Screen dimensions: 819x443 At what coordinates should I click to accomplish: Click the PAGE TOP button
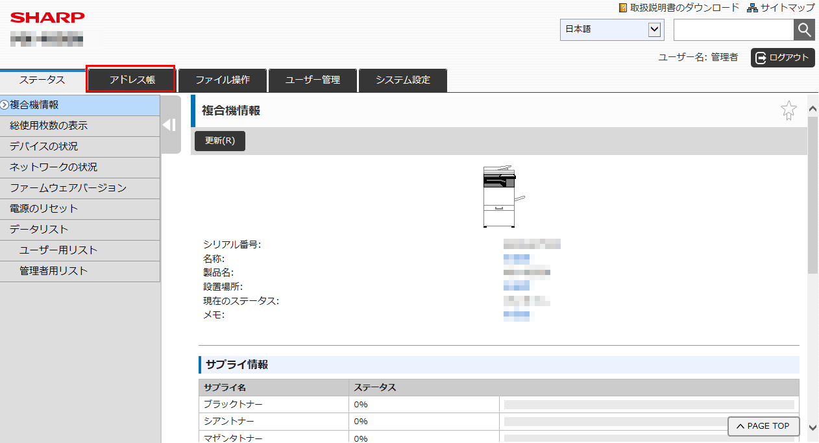point(764,426)
